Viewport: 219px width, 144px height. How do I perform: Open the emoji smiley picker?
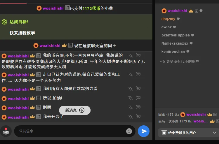click(x=129, y=131)
